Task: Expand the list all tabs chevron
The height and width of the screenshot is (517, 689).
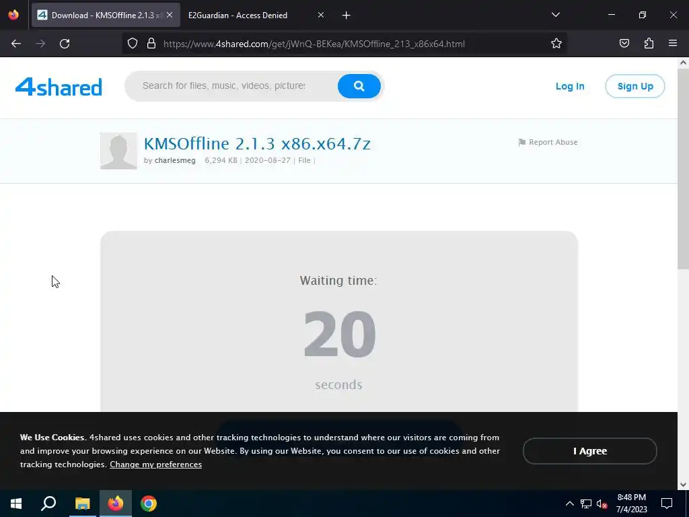Action: click(555, 15)
